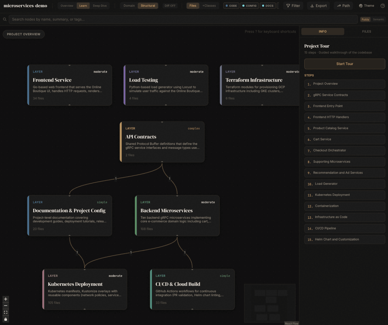The height and width of the screenshot is (325, 388).
Task: Open tour step 4 Frontend HTTP Handlers
Action: 345,117
